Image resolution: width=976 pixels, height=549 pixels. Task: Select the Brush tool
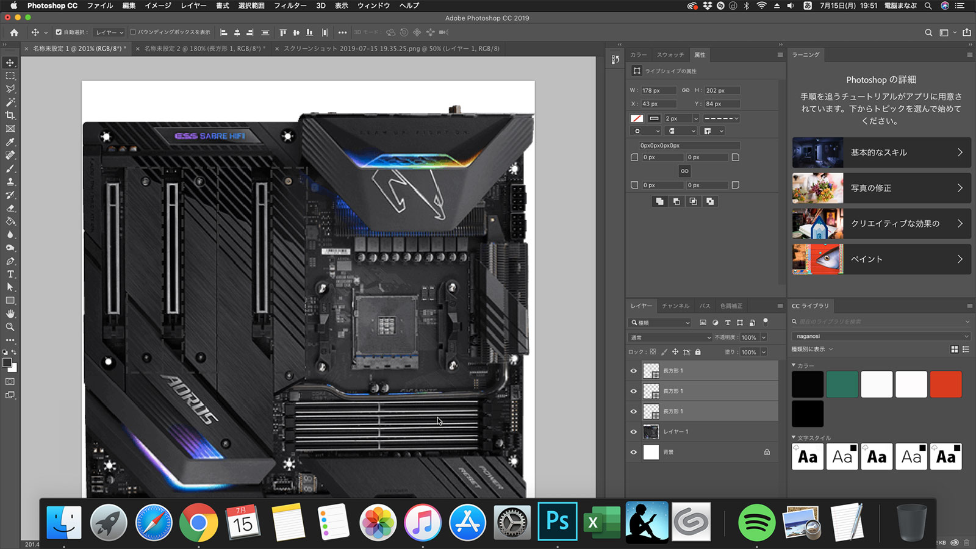tap(10, 168)
